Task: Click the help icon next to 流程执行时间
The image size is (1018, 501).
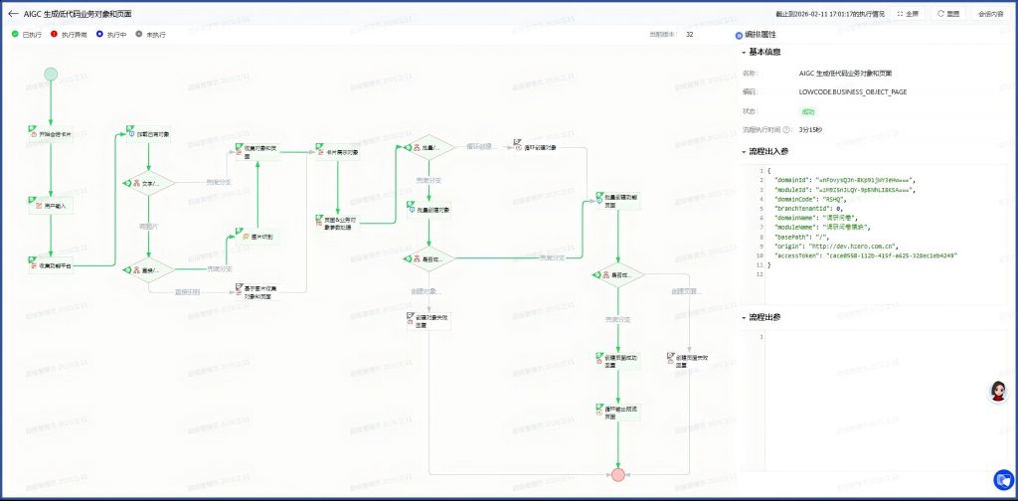Action: point(786,129)
